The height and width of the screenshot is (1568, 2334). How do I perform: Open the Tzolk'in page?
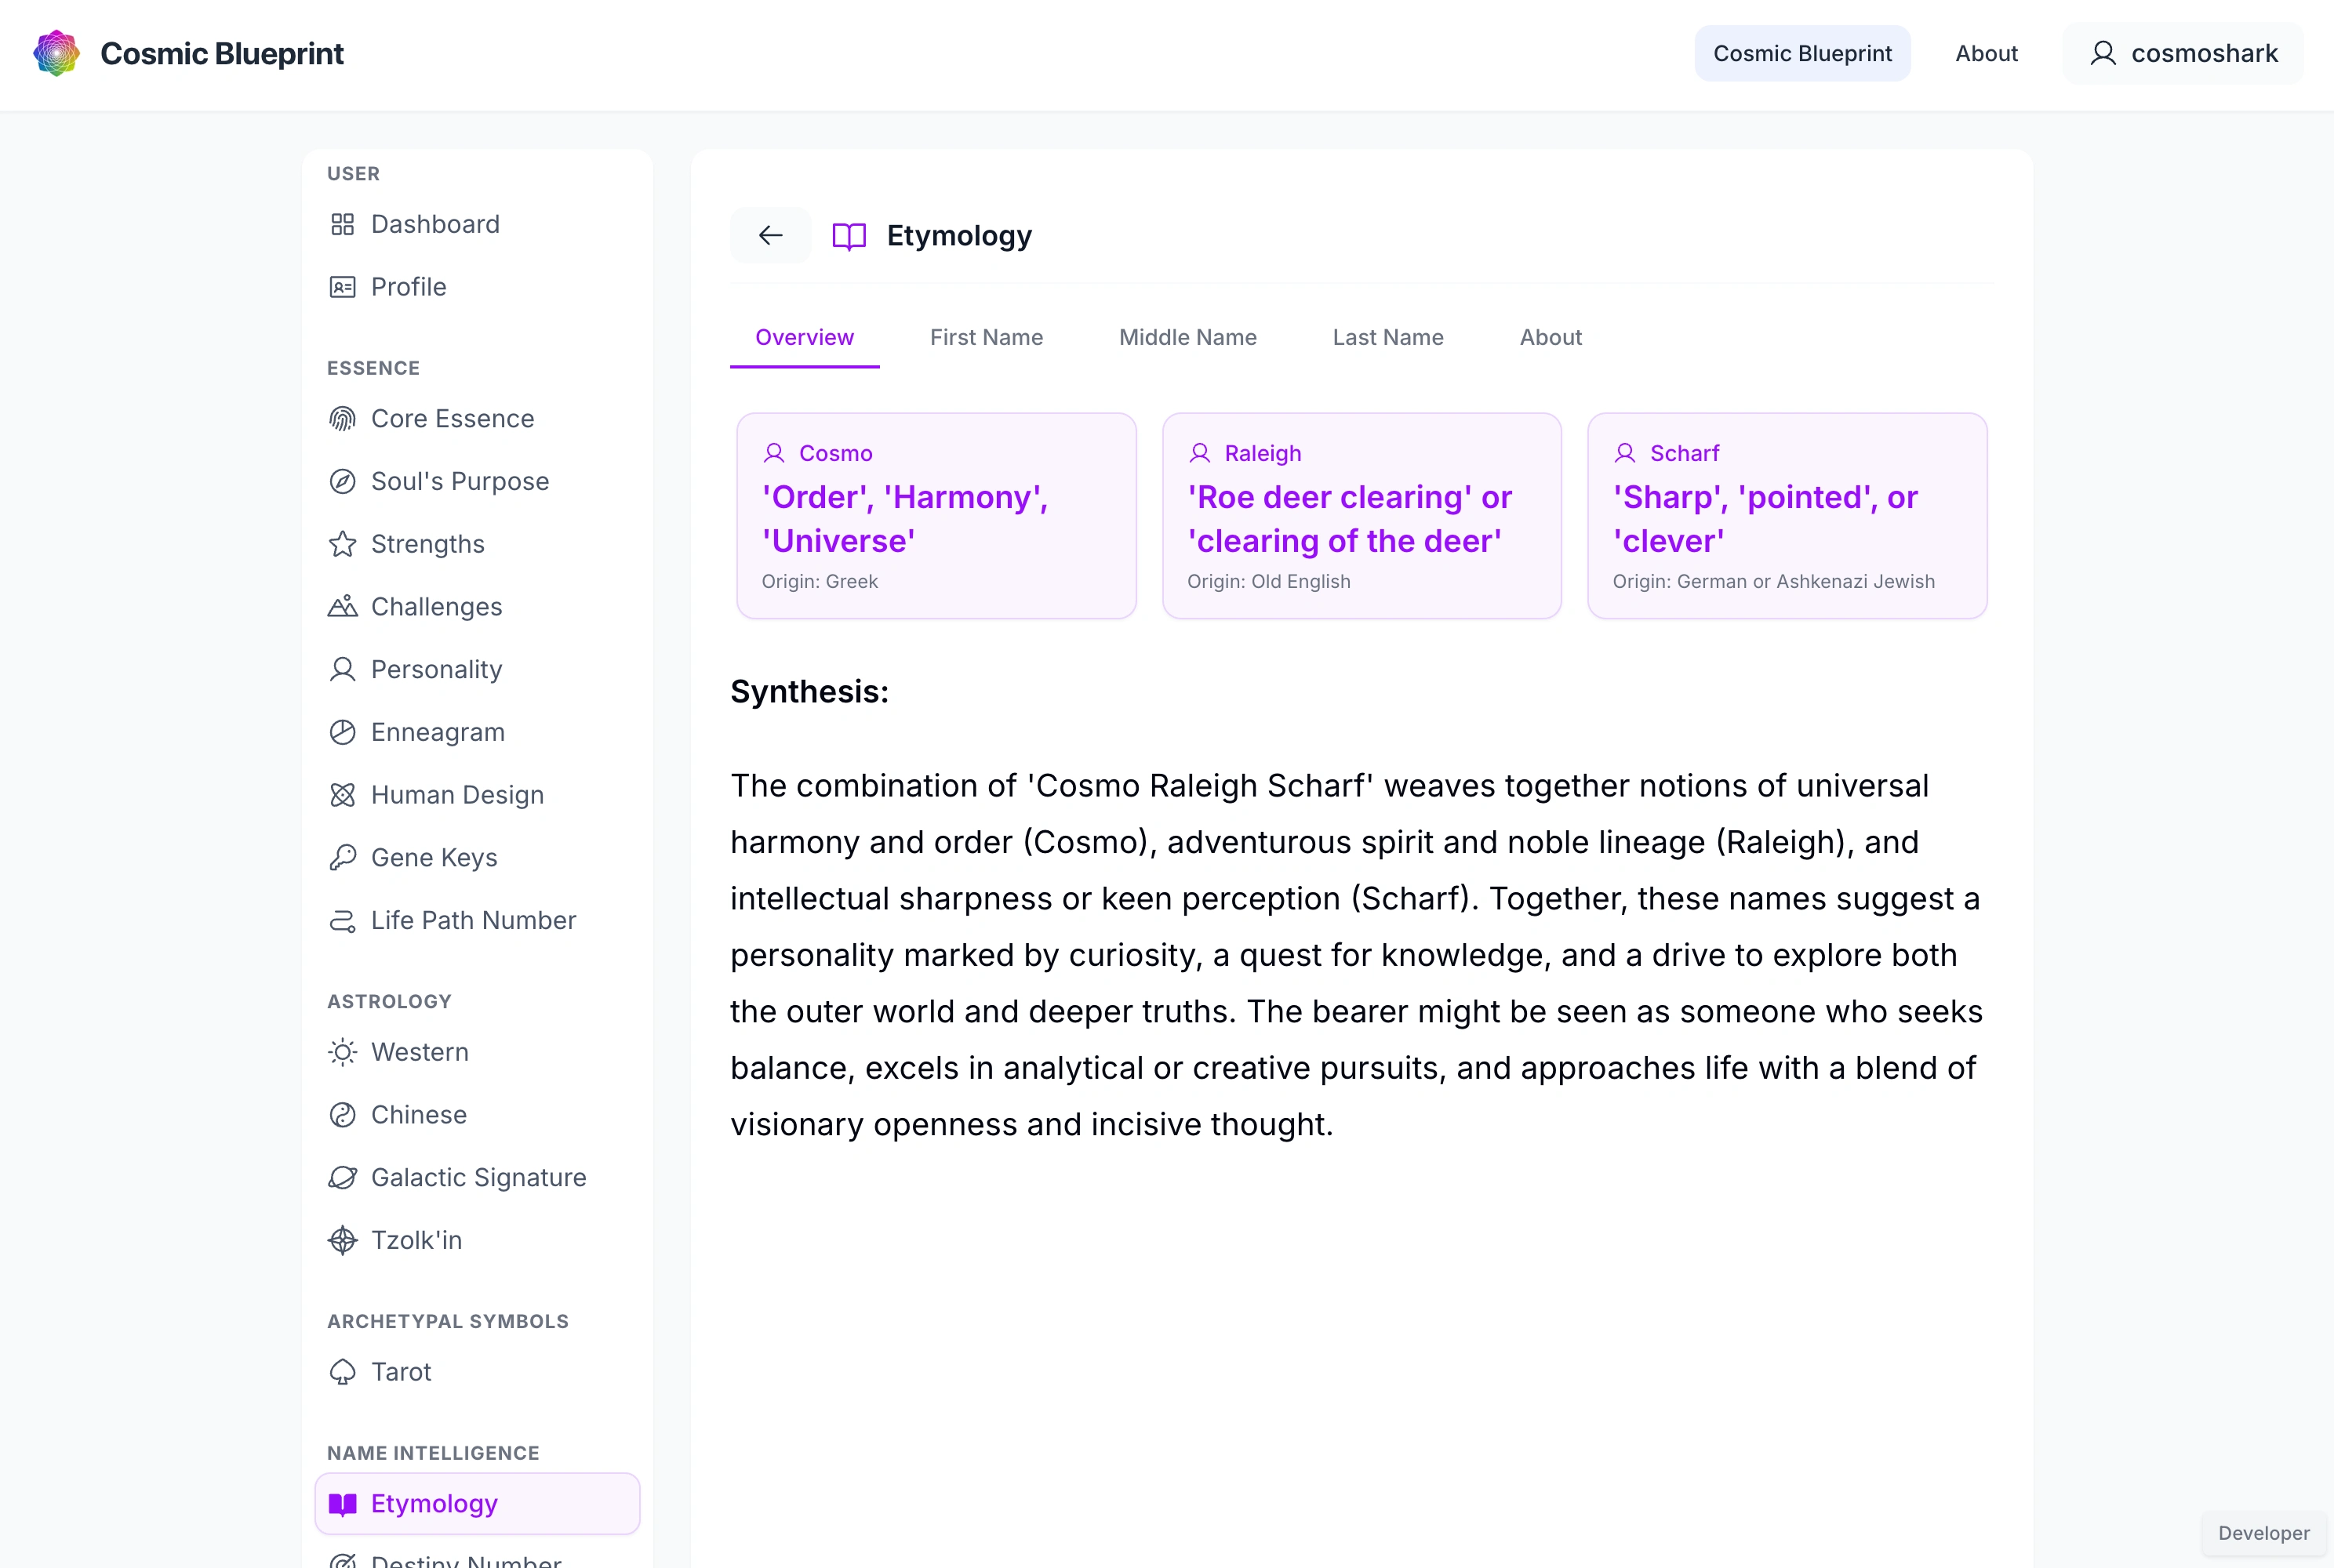tap(477, 1240)
